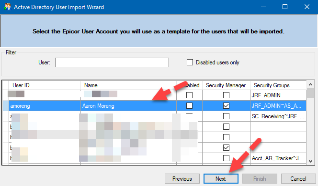This screenshot has width=318, height=186.
Task: Toggle Security Manager checkbox in SC_Receiving row
Action: (x=226, y=116)
